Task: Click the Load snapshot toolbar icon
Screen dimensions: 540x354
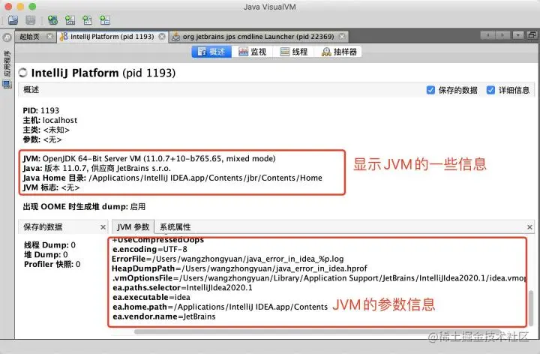Action: (x=13, y=20)
